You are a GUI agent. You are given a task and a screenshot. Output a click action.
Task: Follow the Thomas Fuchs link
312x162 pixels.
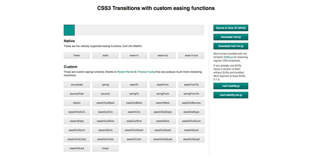pos(146,72)
